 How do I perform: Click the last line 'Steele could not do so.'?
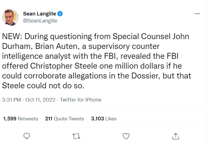(43, 85)
